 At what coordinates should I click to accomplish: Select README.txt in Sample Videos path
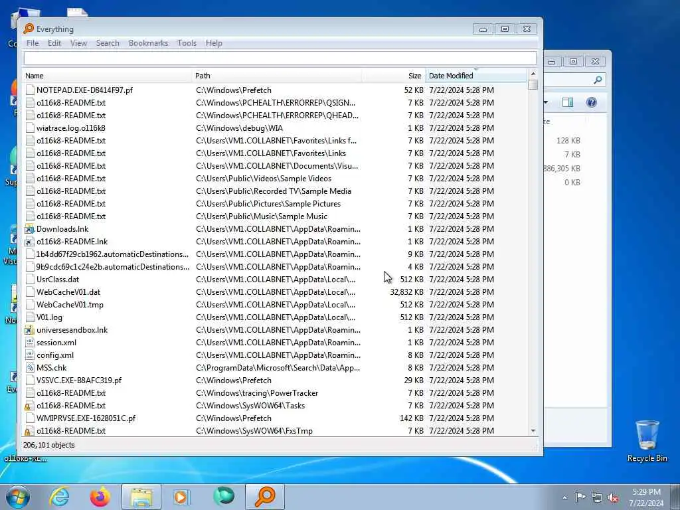pos(70,178)
